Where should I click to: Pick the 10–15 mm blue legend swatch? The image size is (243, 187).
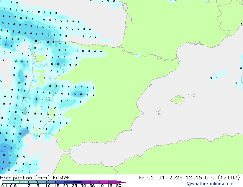tap(51, 182)
